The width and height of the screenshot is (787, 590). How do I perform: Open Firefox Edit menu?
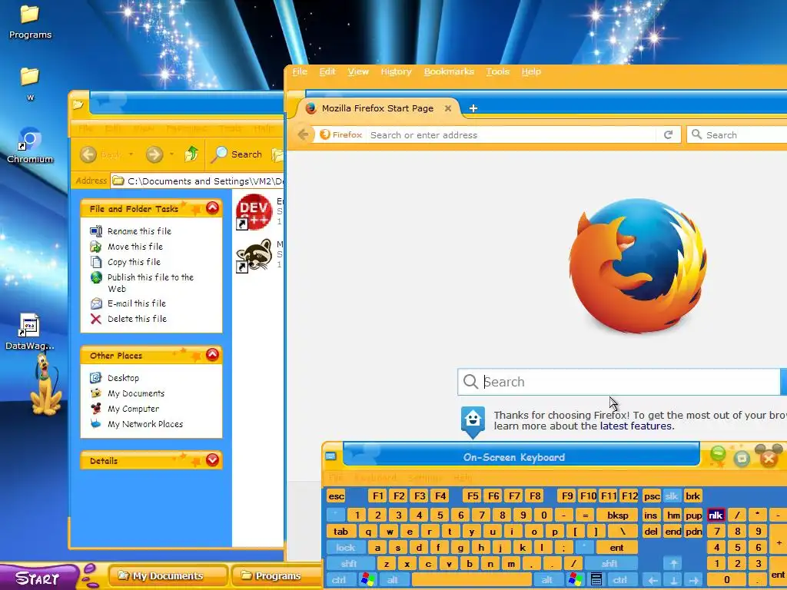click(x=327, y=71)
